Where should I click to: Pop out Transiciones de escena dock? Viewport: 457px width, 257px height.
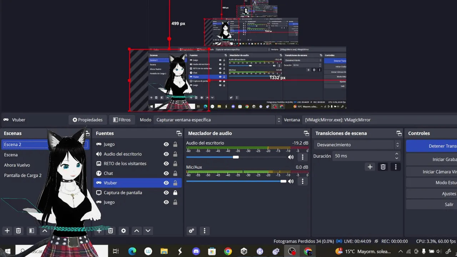point(399,133)
